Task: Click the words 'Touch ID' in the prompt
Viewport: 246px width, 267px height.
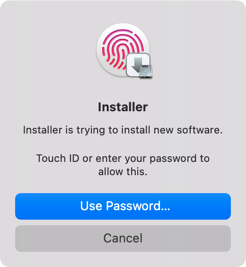Action: coord(58,159)
